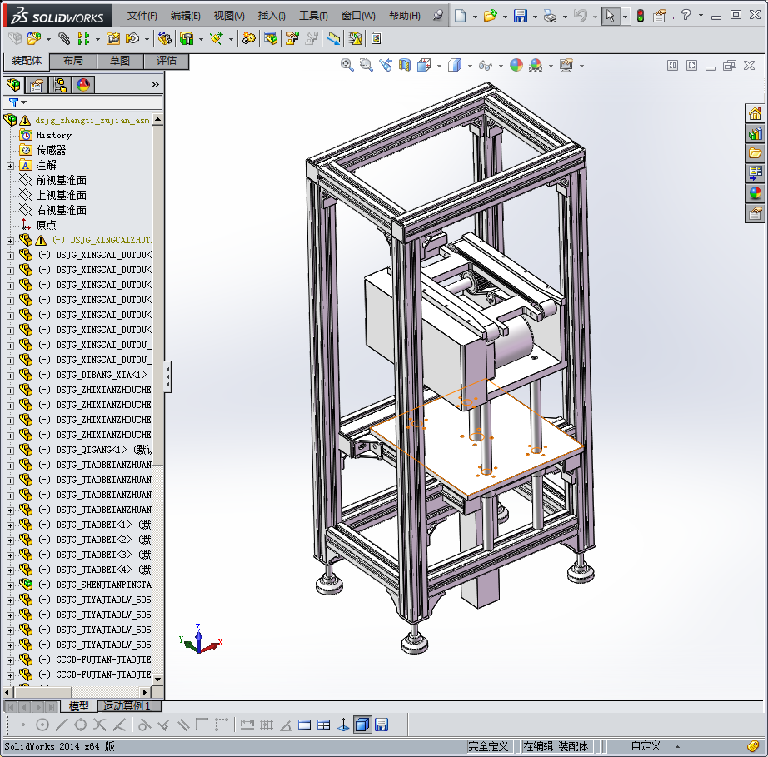Expand the DSJG_DIBANG_XIA<1> component

point(10,376)
